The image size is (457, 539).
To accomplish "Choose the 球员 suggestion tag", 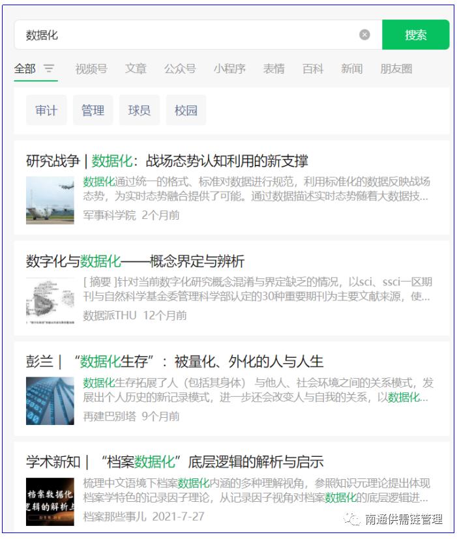I will coord(140,110).
